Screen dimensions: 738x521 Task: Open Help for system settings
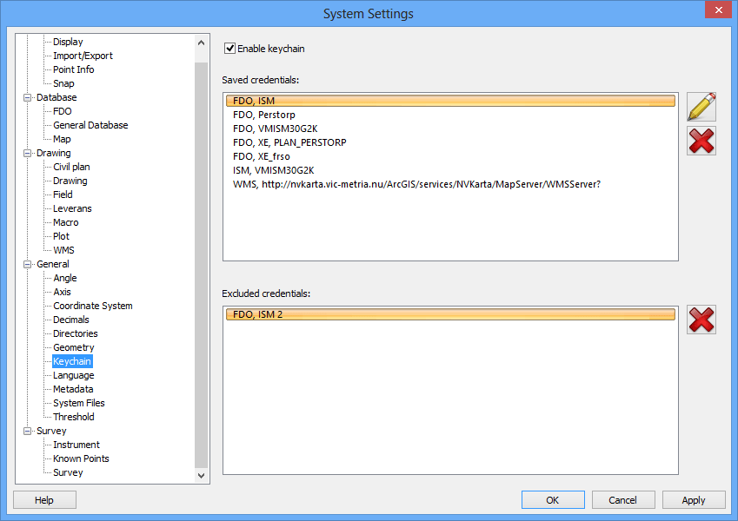point(44,500)
